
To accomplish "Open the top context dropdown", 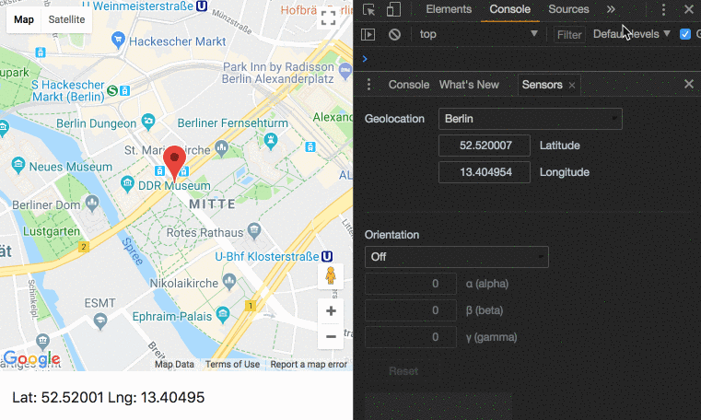I will [x=478, y=34].
